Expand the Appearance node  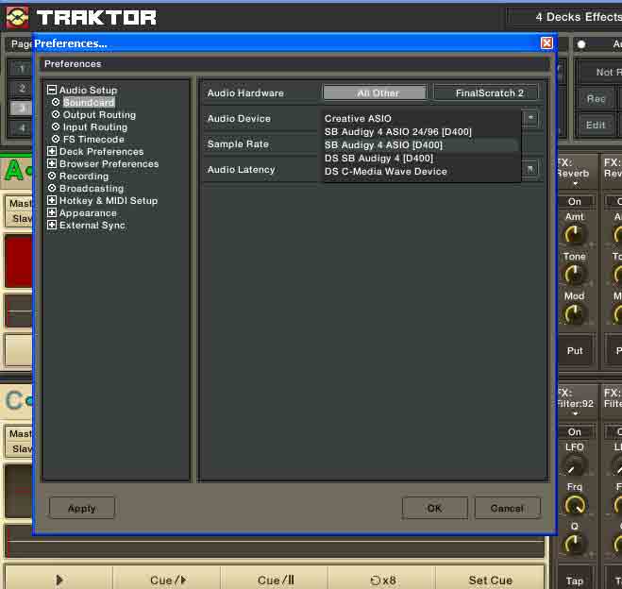tap(52, 212)
